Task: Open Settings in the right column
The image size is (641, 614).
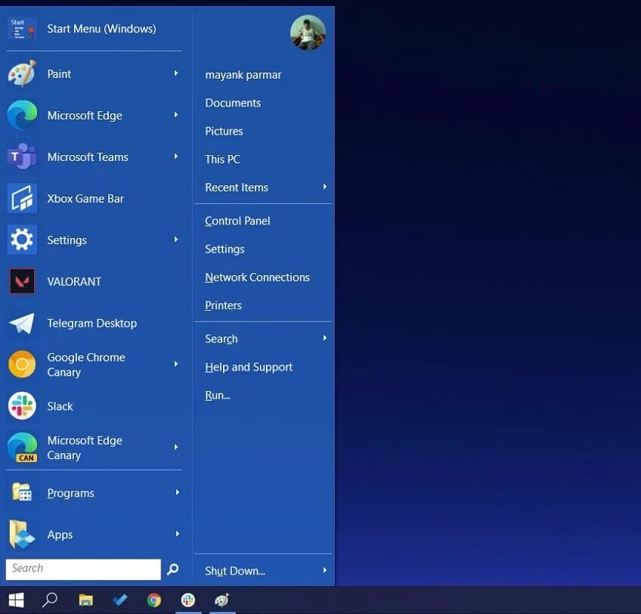Action: tap(225, 249)
